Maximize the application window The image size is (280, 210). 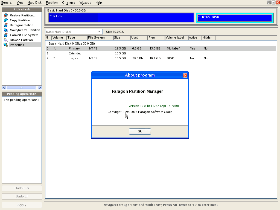pyautogui.click(x=273, y=2)
